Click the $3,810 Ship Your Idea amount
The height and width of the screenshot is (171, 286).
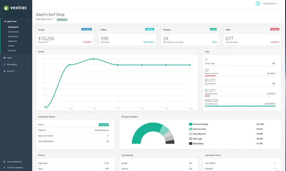[260, 129]
